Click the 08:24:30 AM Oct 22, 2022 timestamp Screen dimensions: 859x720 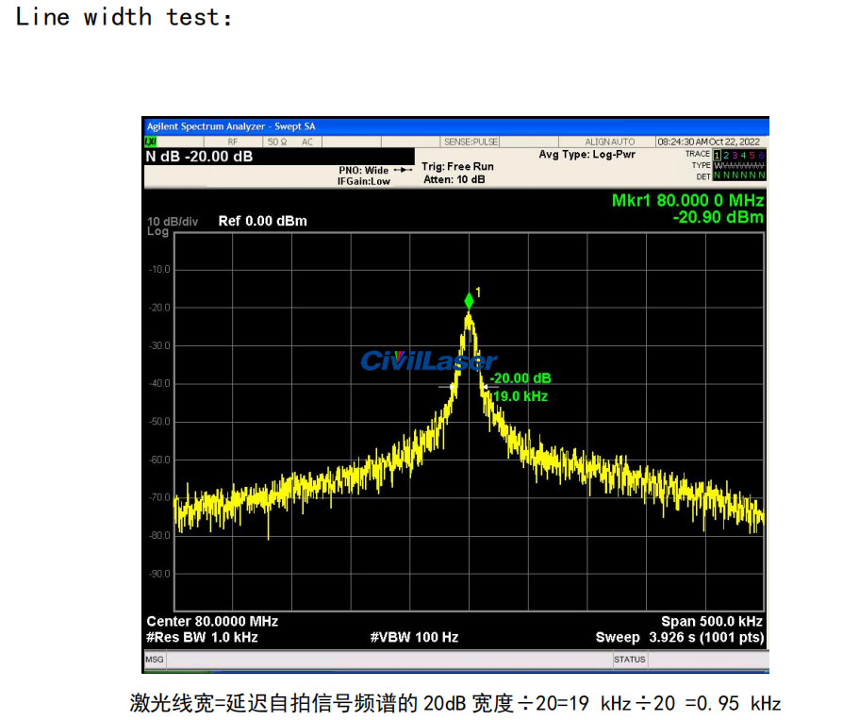708,142
